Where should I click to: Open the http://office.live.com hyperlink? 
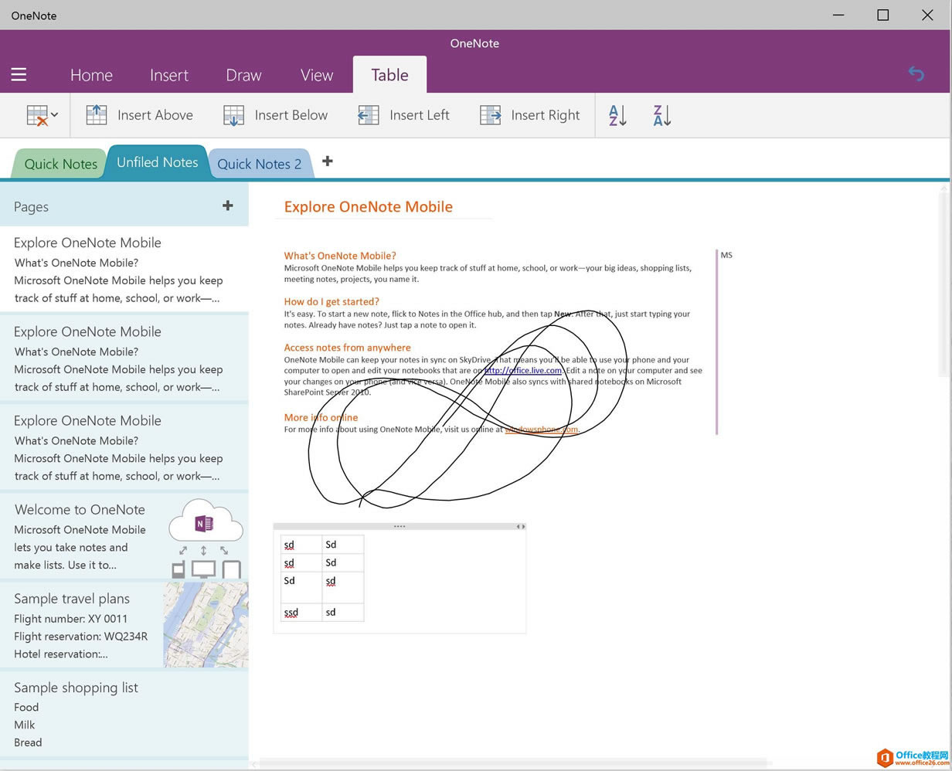(x=525, y=370)
